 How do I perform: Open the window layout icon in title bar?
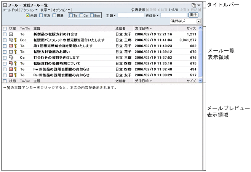coord(194,5)
